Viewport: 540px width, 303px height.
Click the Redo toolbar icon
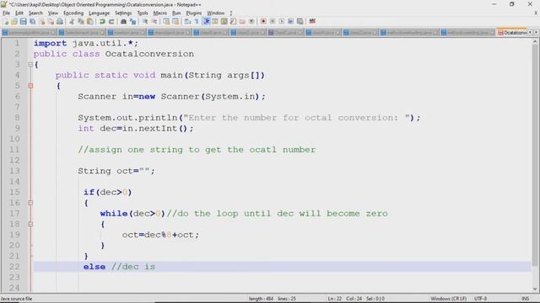111,21
